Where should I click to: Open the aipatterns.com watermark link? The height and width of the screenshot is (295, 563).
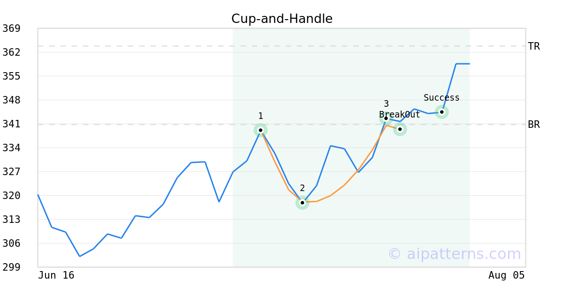point(454,254)
